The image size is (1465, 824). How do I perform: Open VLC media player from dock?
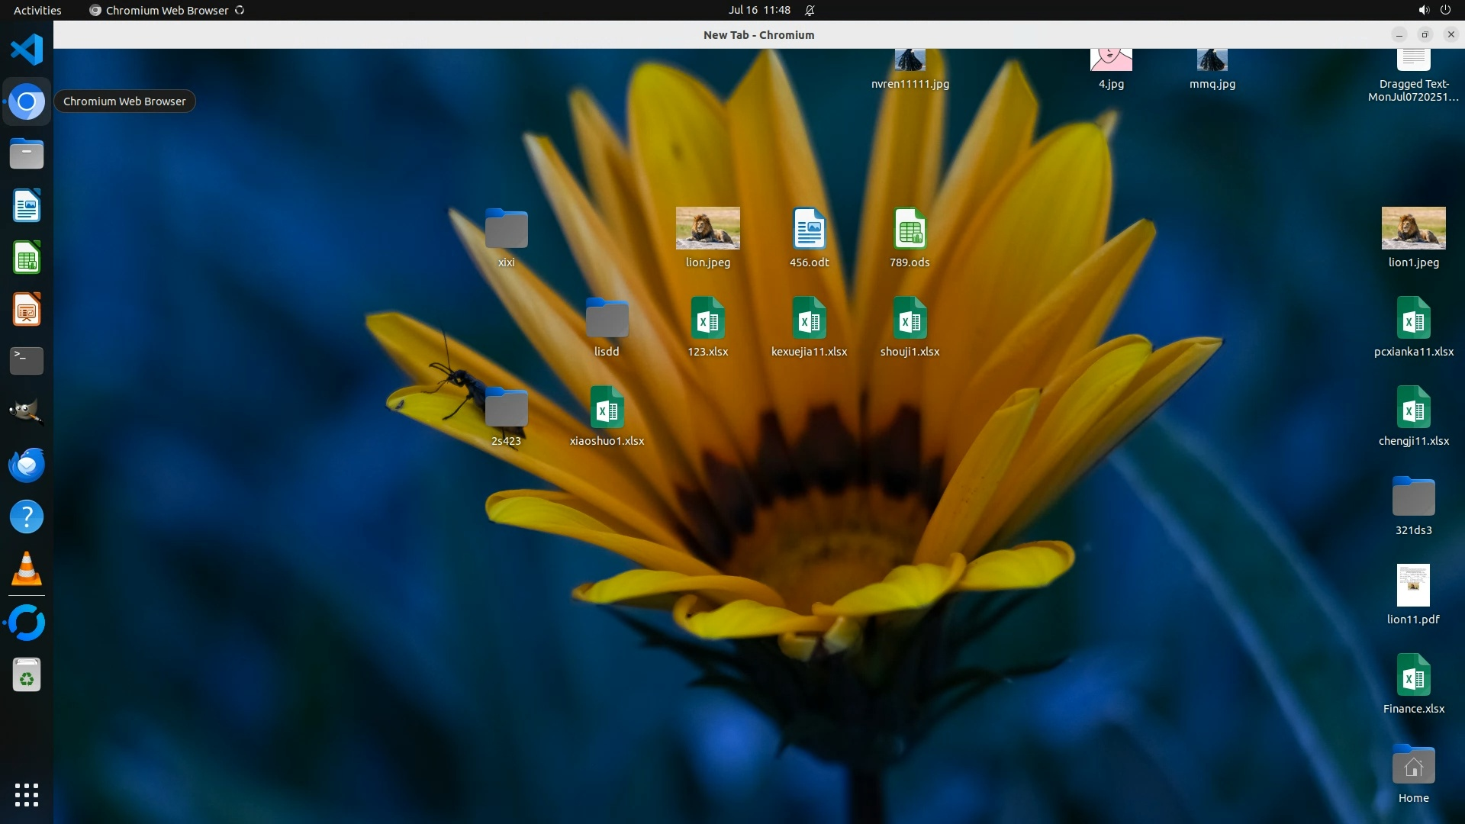(x=27, y=569)
